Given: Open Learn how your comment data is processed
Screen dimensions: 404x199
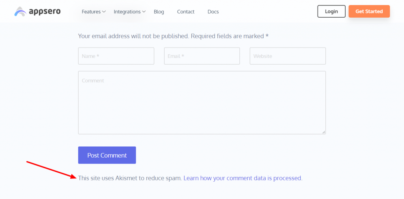Looking at the screenshot, I should click(x=242, y=178).
